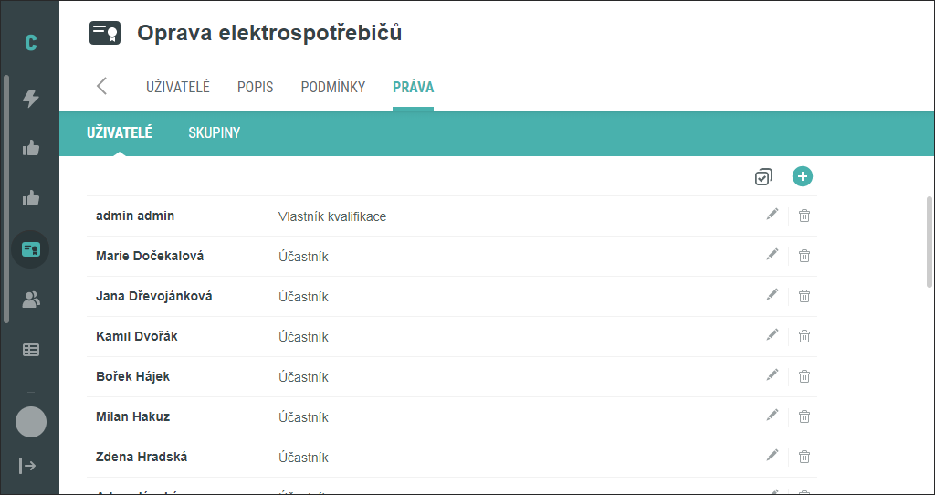
Task: Click the page vertical scrollbar thumb
Action: click(929, 241)
